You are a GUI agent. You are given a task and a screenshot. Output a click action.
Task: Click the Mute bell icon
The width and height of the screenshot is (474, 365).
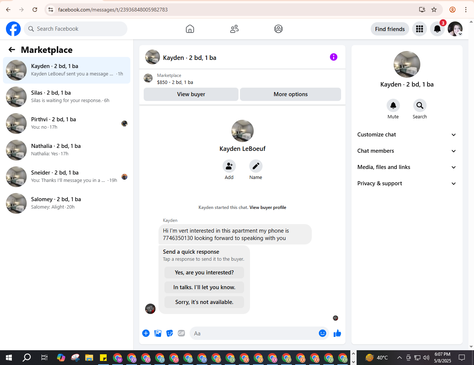[x=393, y=105]
